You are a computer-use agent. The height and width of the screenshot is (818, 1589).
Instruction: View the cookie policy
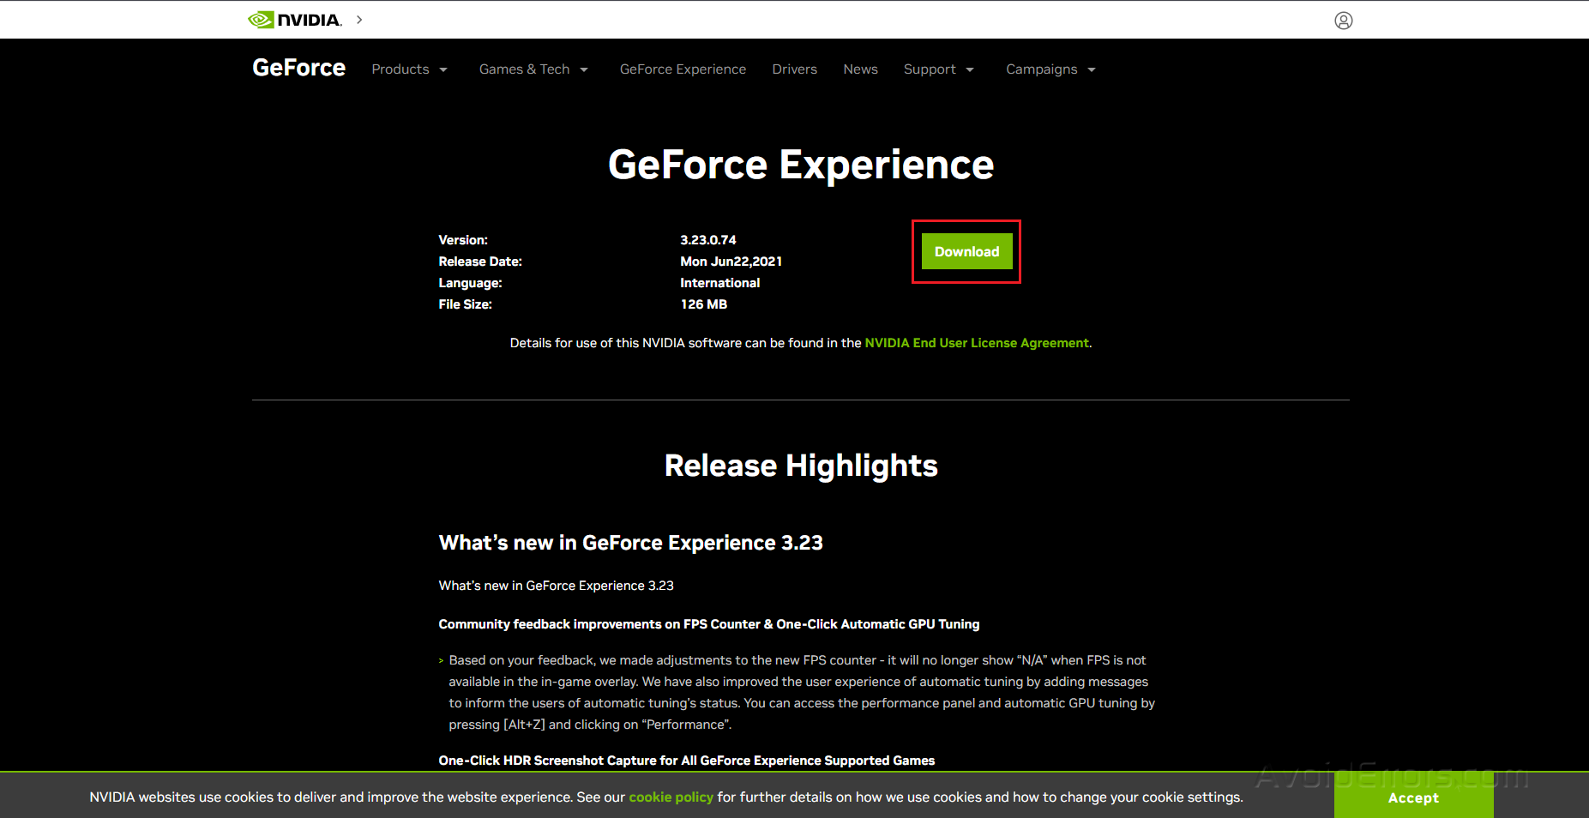coord(671,797)
